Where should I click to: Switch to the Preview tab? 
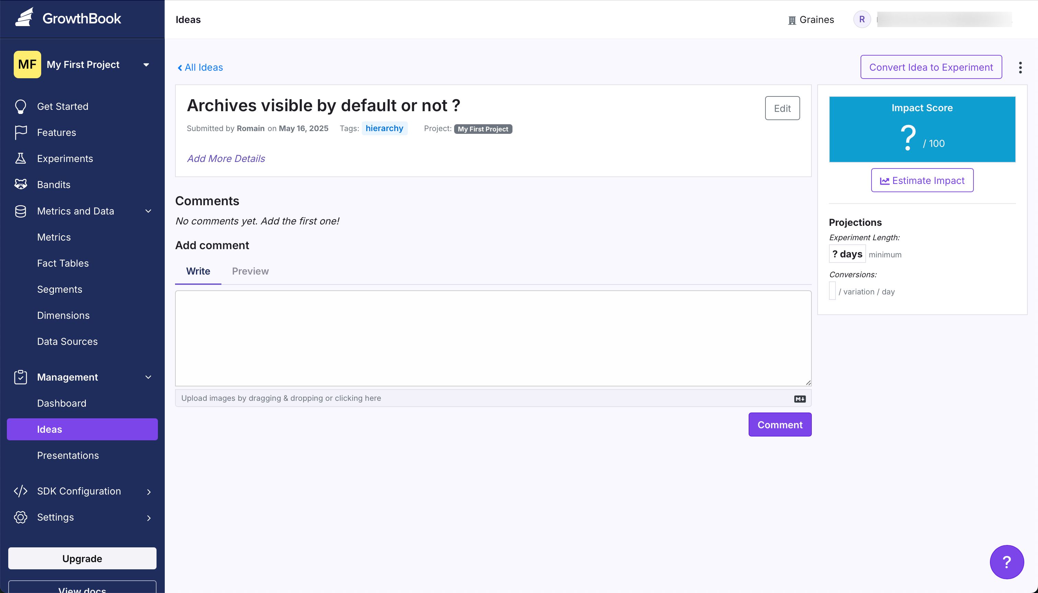[250, 271]
